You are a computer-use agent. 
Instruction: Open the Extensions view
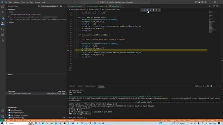[3, 35]
